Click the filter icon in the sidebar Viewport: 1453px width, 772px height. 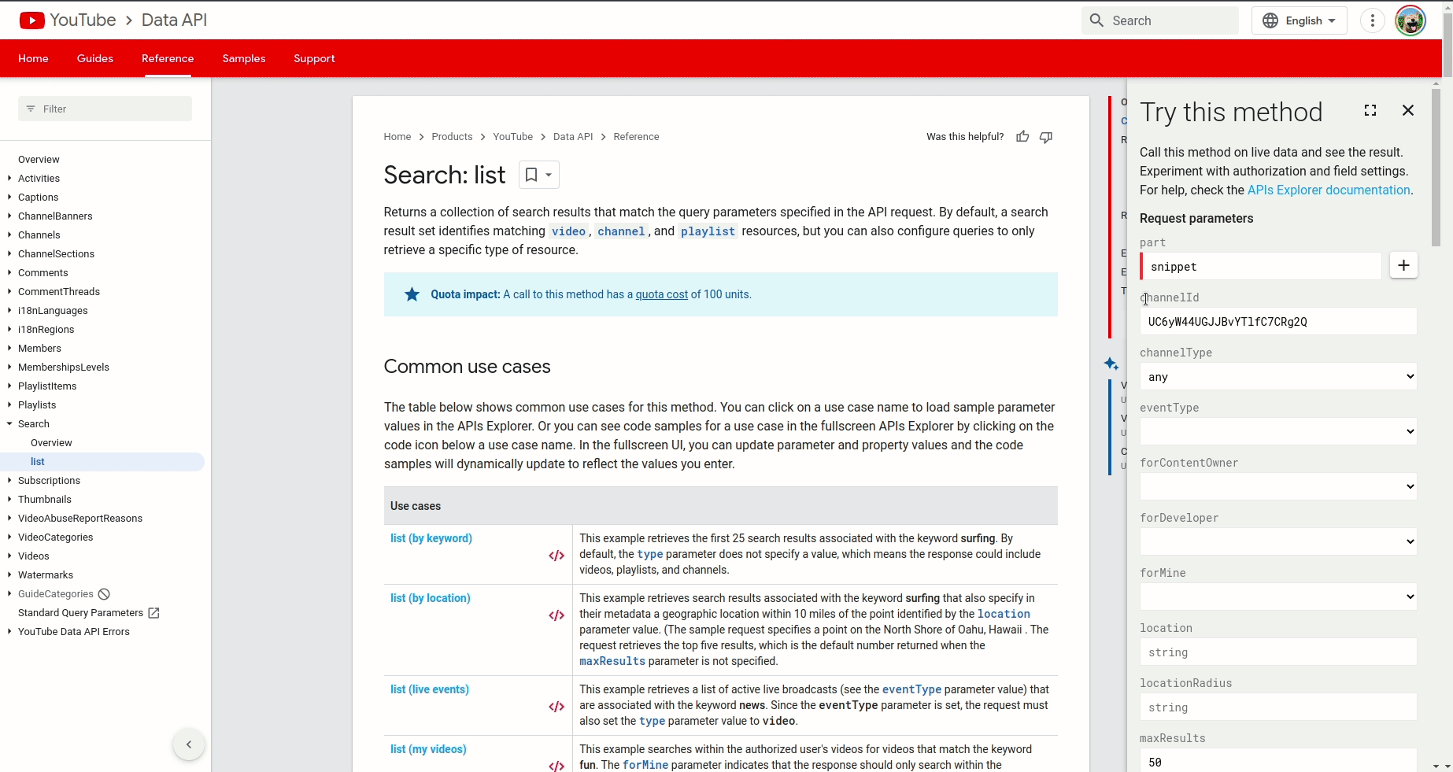[28, 109]
